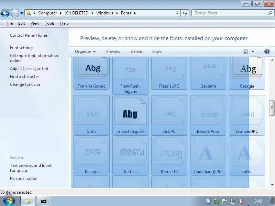Open Adjust ClearType text link

point(29,69)
